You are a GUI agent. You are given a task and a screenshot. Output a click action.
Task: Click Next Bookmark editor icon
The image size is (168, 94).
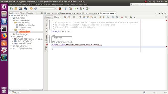click(x=104, y=17)
